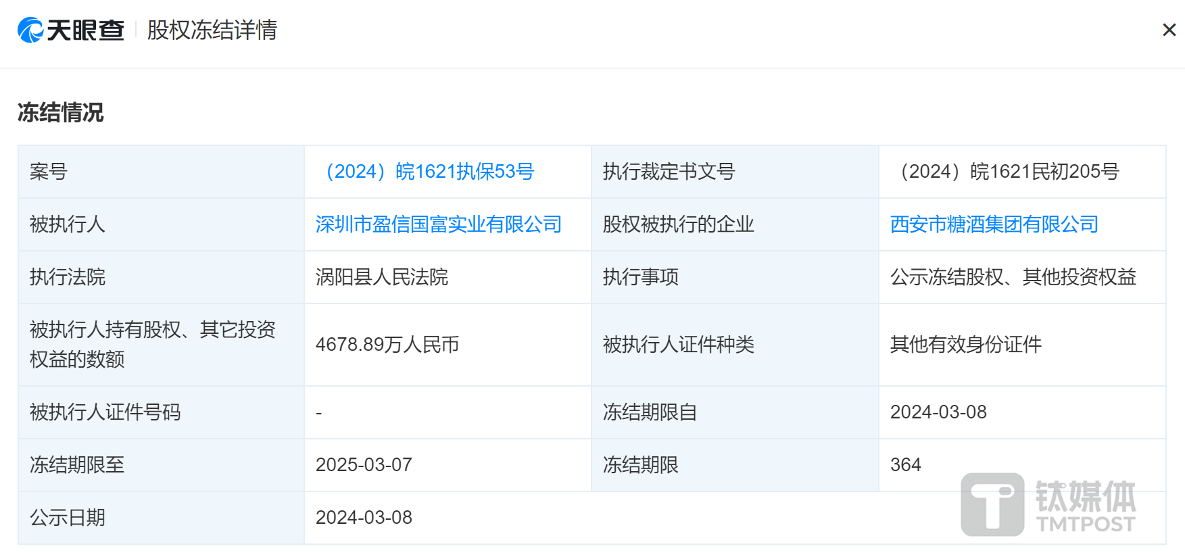Screen dimensions: 1185x559
Task: Close the 股权冻结详情 dialog
Action: [x=1169, y=30]
